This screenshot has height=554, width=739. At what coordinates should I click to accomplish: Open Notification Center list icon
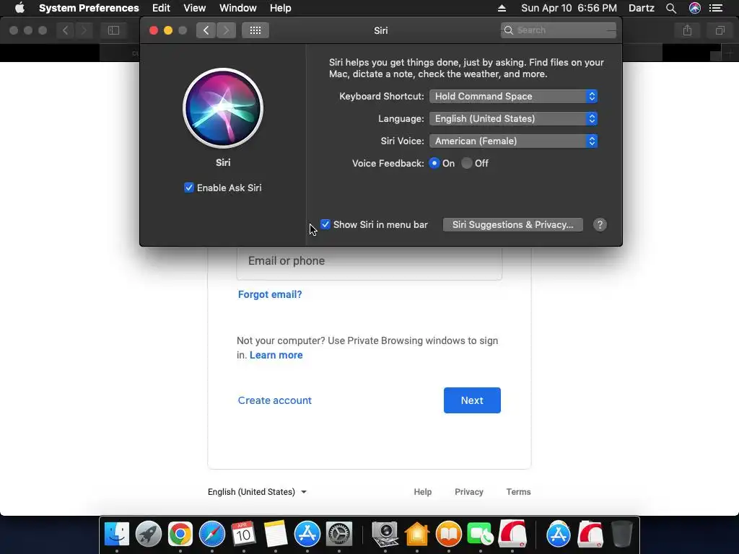[716, 8]
